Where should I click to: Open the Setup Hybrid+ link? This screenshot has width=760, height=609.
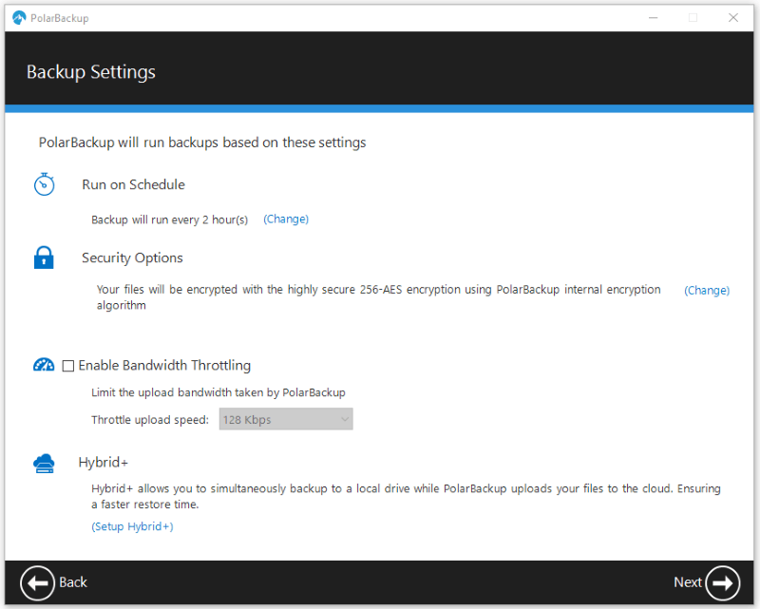pos(132,526)
